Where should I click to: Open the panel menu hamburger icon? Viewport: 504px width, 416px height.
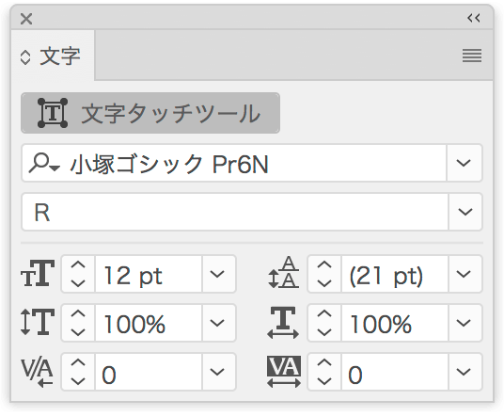(x=472, y=56)
